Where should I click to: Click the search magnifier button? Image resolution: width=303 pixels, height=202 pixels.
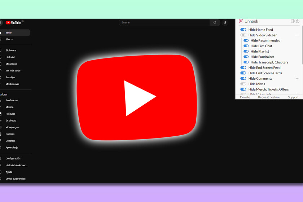215,23
